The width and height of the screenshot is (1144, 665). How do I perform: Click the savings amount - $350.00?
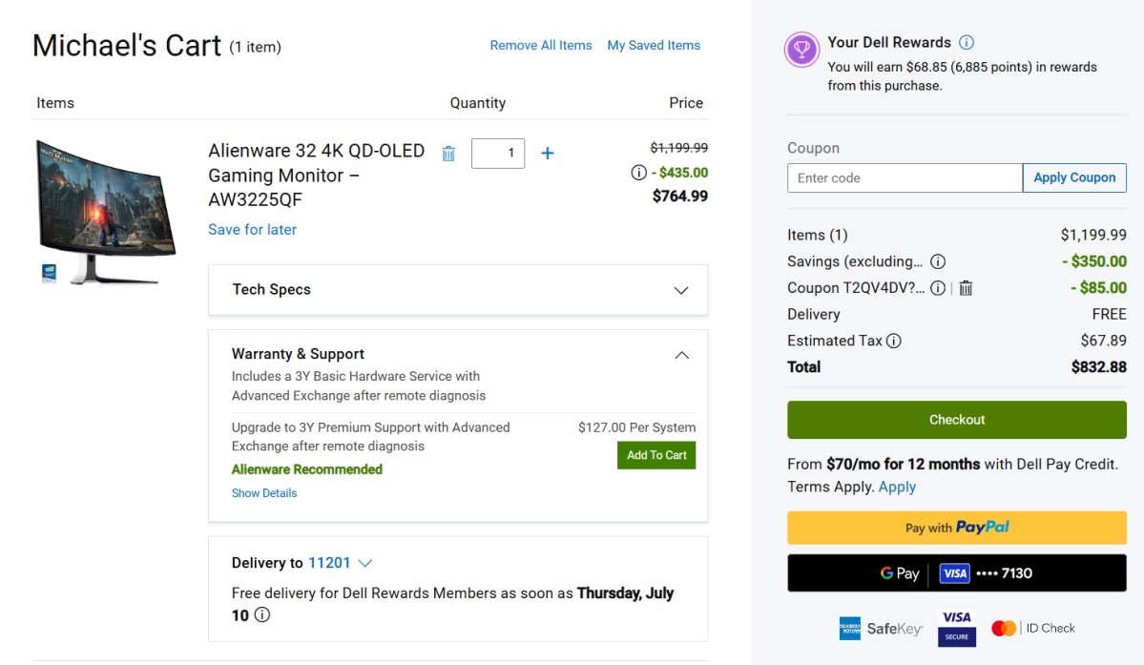(1094, 261)
